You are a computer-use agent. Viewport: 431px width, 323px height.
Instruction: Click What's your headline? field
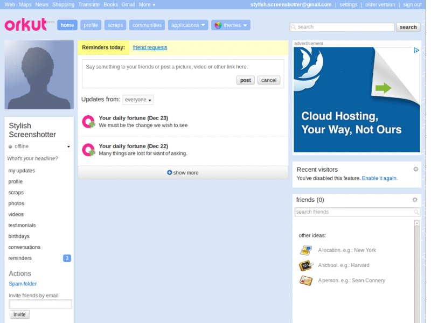33,158
